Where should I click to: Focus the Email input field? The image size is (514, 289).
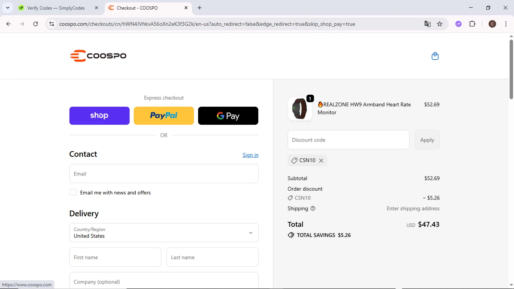click(x=164, y=173)
